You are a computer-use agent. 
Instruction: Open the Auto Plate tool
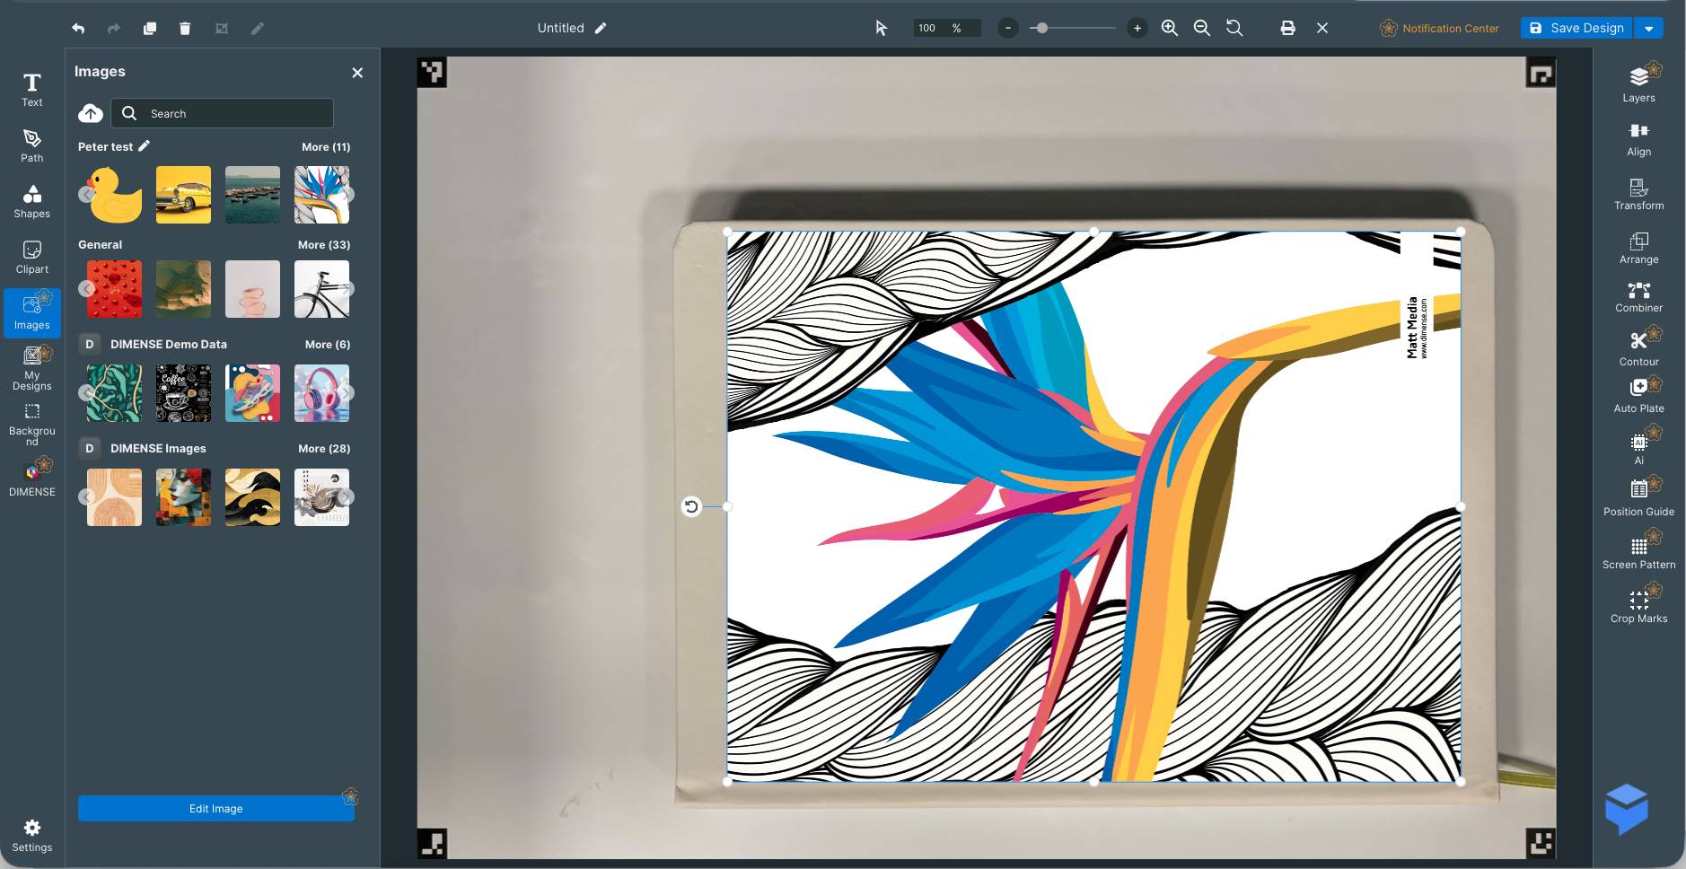tap(1639, 396)
